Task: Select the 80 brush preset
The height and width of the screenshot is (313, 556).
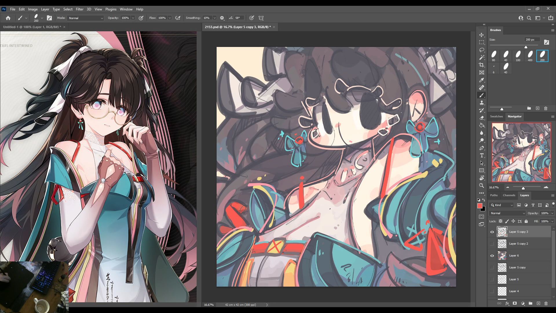Action: click(x=493, y=56)
